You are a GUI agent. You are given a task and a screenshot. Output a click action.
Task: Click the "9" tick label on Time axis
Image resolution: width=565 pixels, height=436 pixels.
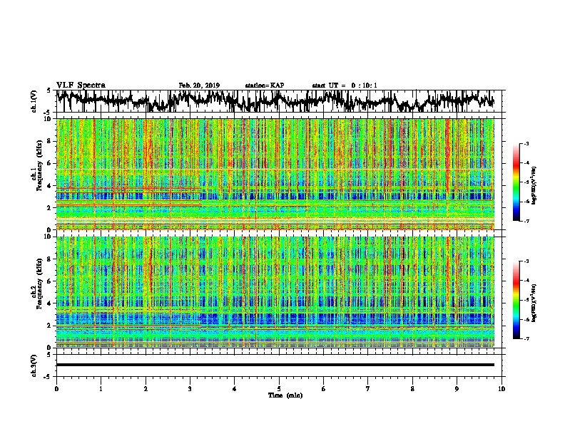tap(457, 389)
